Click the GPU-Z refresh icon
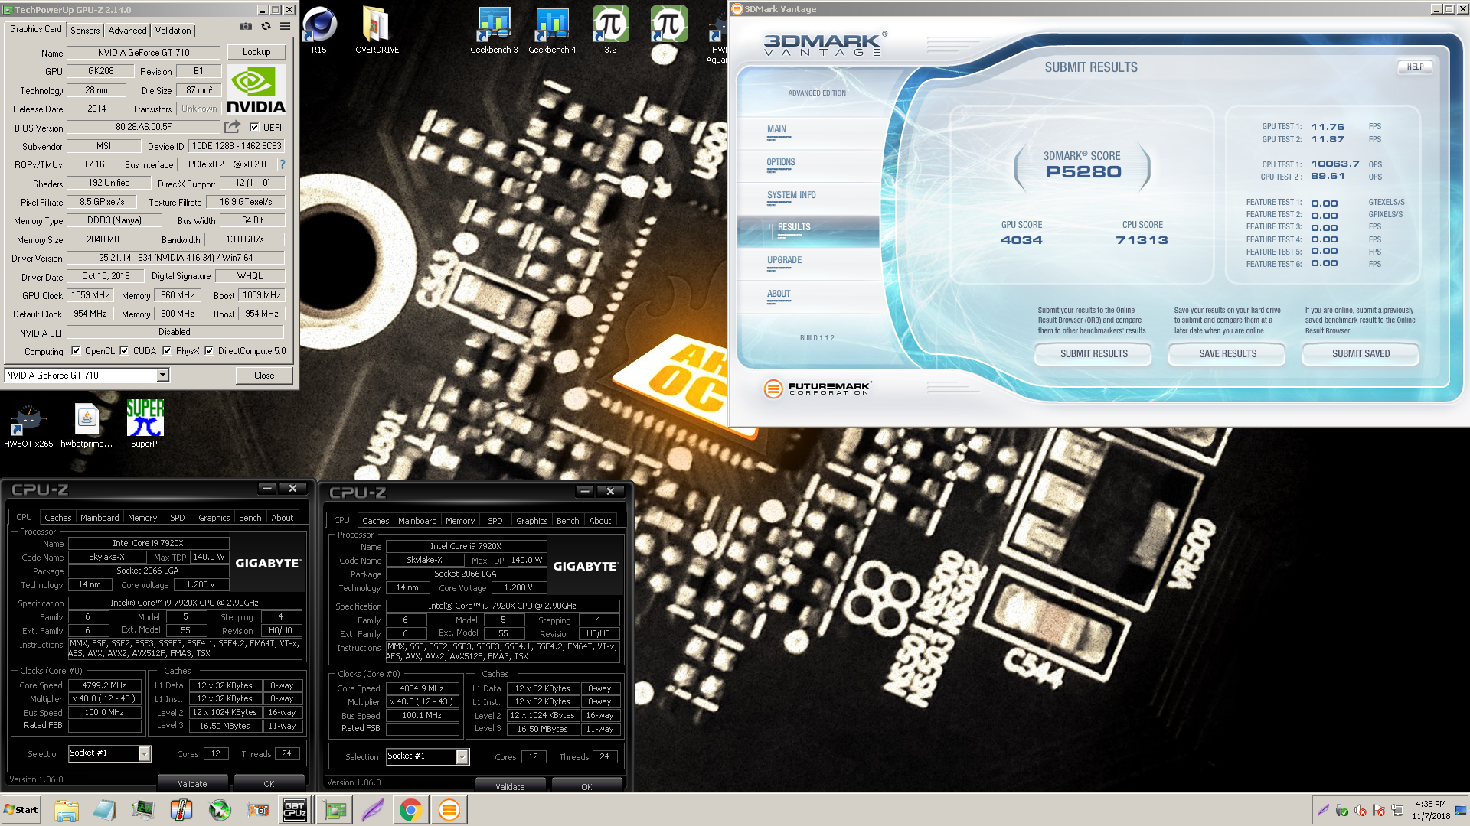The width and height of the screenshot is (1470, 826). tap(266, 26)
